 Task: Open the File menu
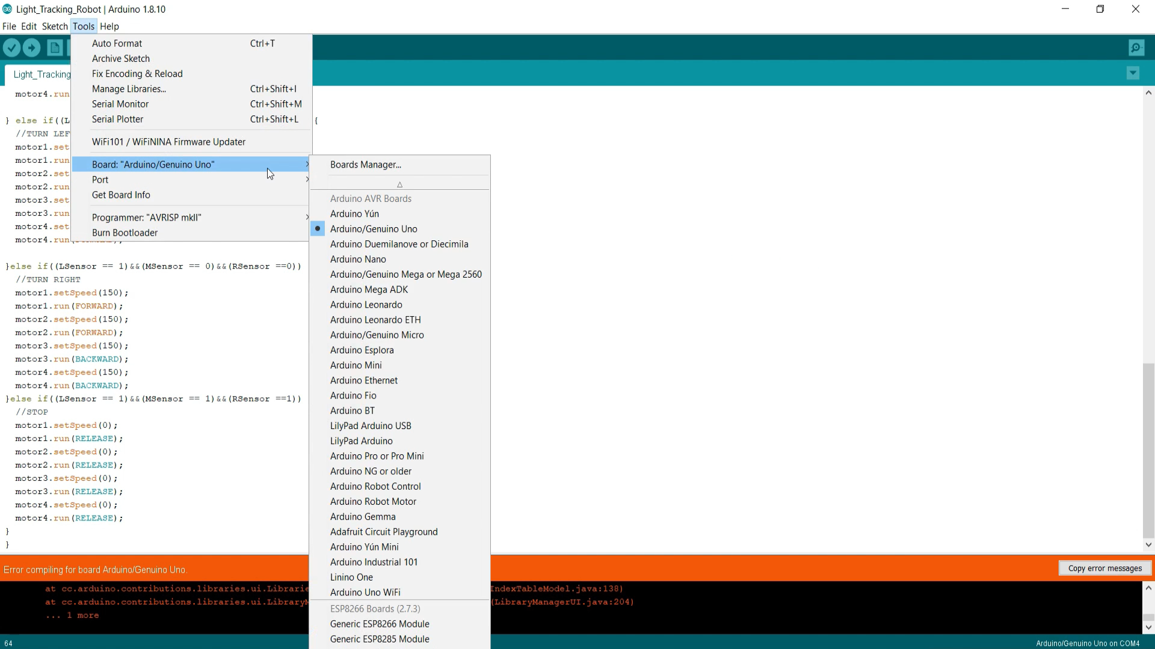click(x=9, y=26)
